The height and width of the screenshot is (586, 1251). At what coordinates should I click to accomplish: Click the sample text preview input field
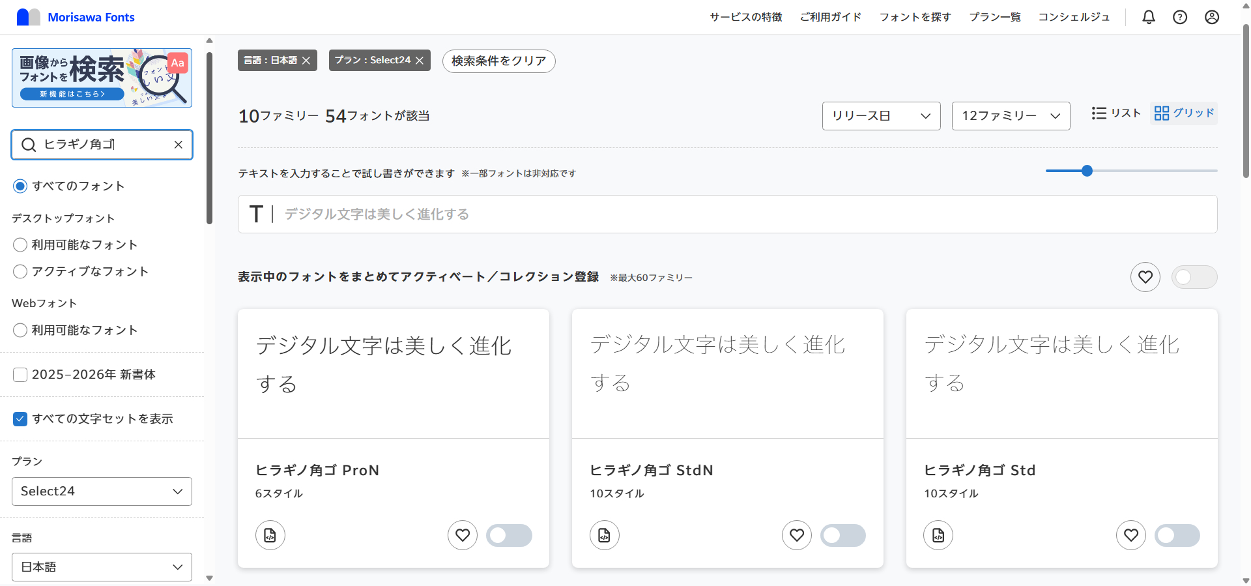[727, 214]
